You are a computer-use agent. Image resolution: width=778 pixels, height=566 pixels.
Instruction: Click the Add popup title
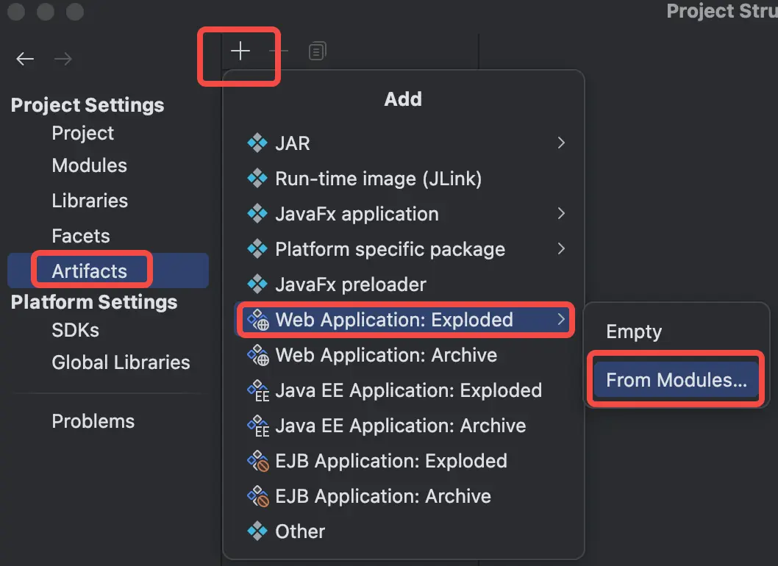click(x=403, y=98)
